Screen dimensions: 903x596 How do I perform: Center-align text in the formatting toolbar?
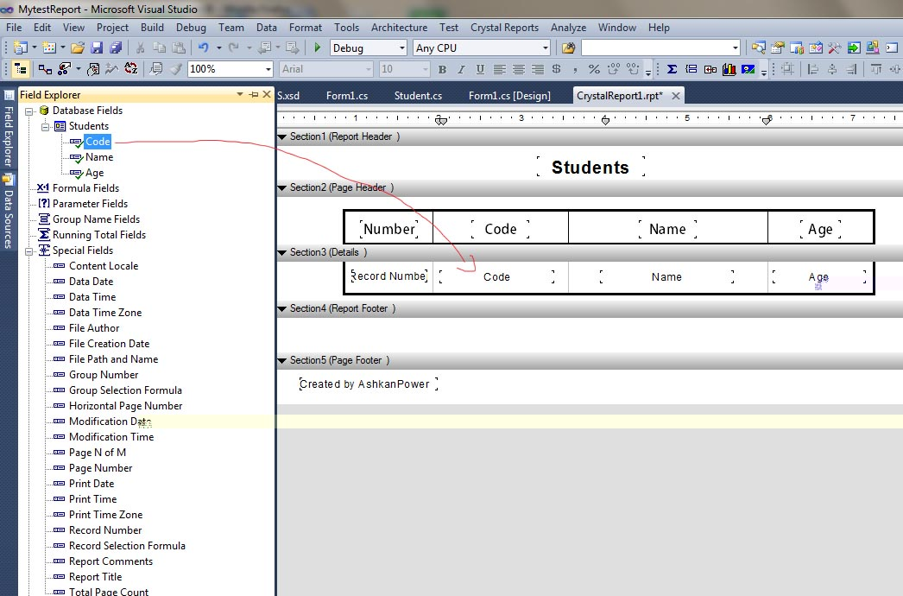tap(518, 69)
